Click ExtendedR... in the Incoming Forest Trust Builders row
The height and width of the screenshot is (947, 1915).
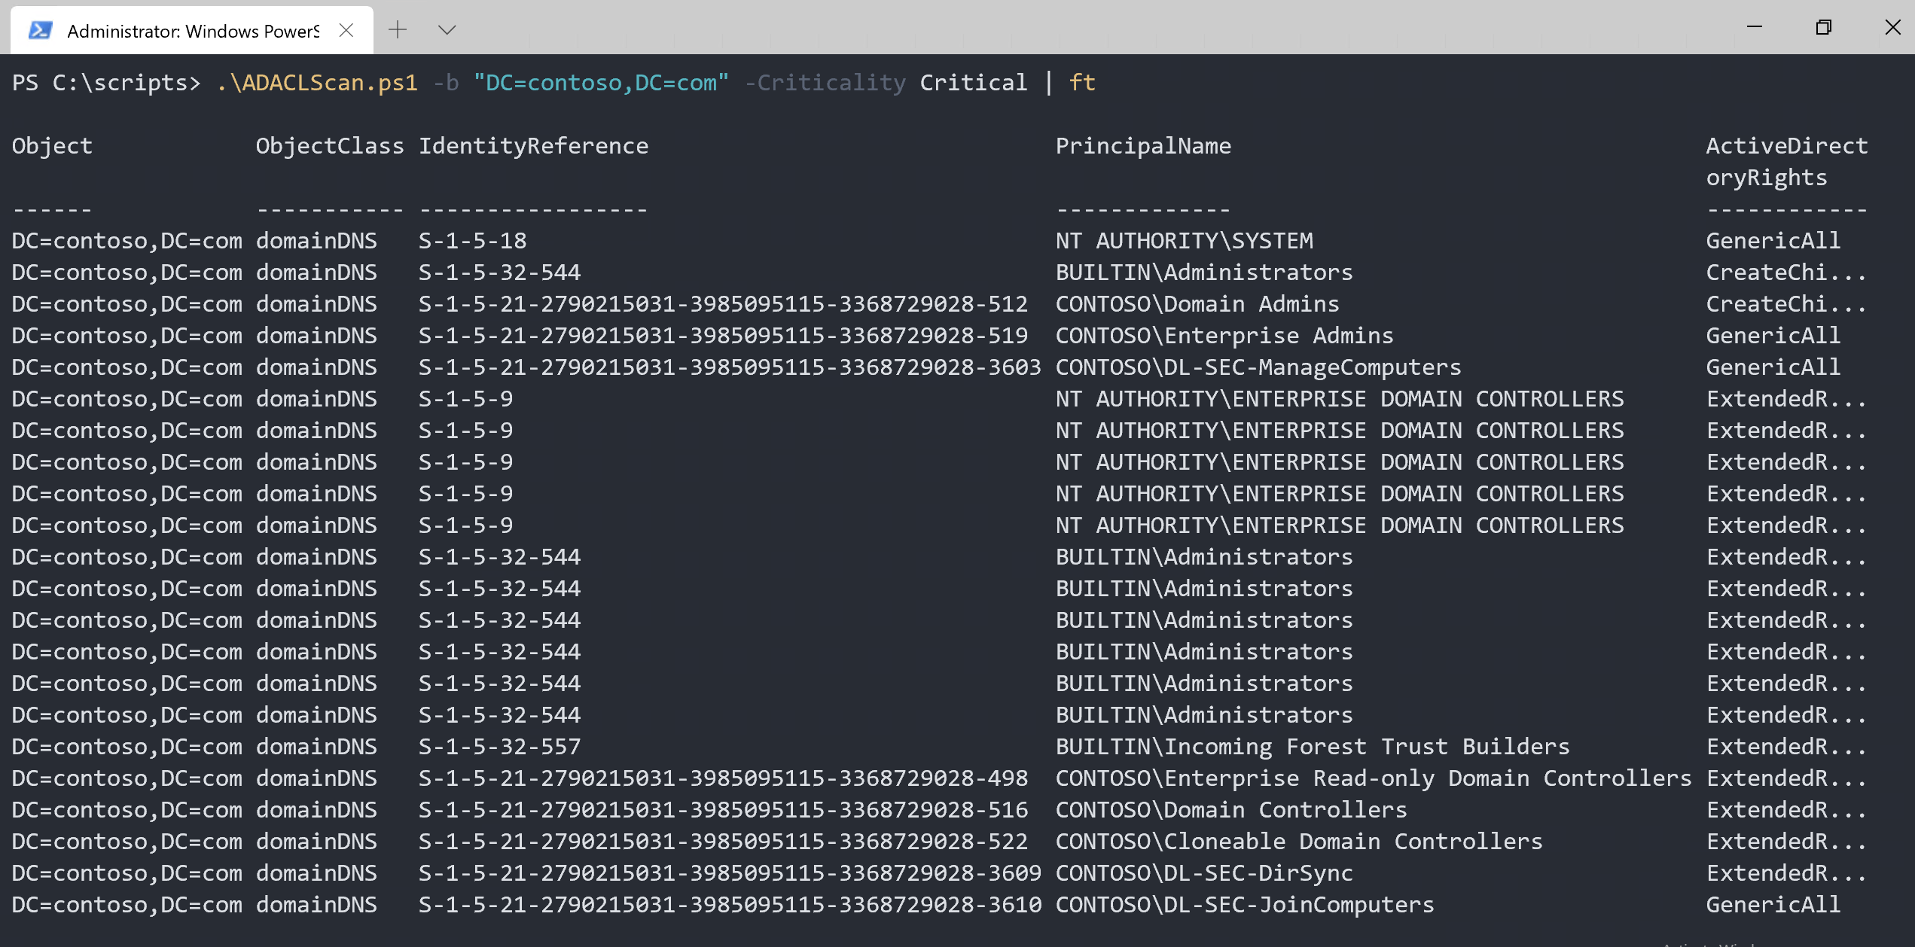coord(1786,746)
